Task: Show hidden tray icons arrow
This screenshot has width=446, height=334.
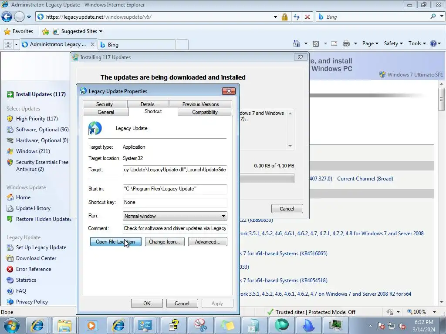Action: (370, 326)
